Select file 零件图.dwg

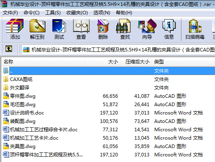(x=23, y=96)
